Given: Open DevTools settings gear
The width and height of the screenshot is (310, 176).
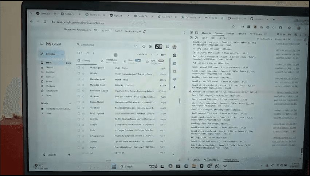Looking at the screenshot, I should pos(296,35).
